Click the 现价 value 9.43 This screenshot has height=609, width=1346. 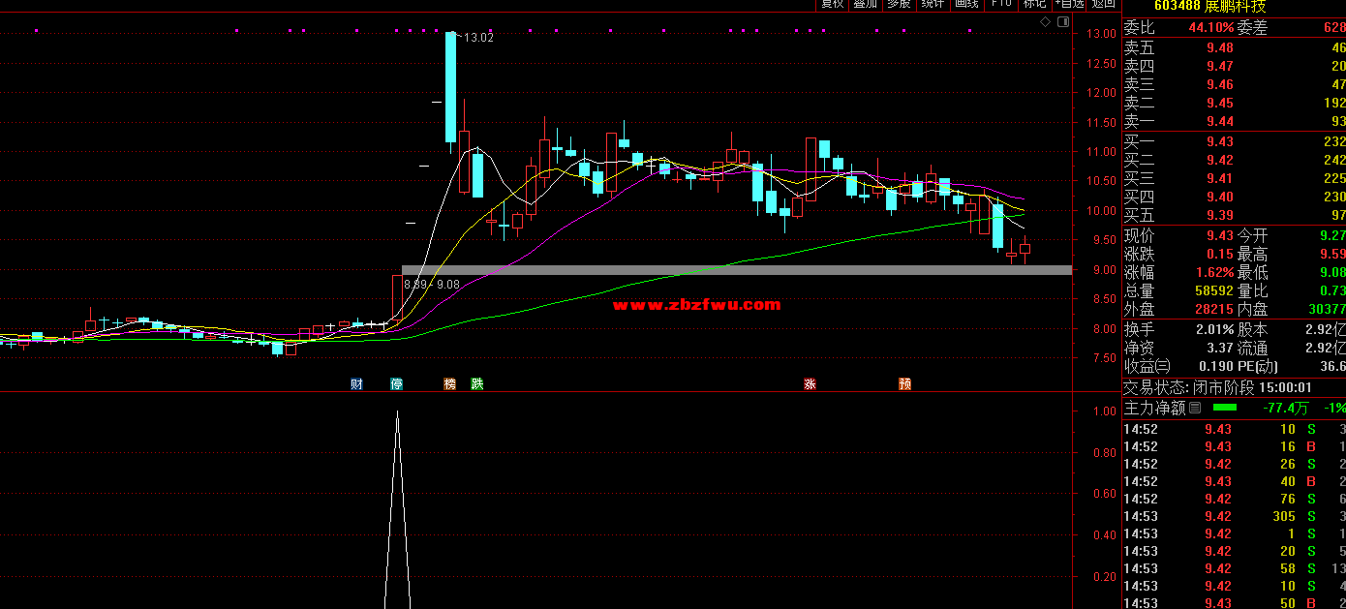tap(1220, 236)
